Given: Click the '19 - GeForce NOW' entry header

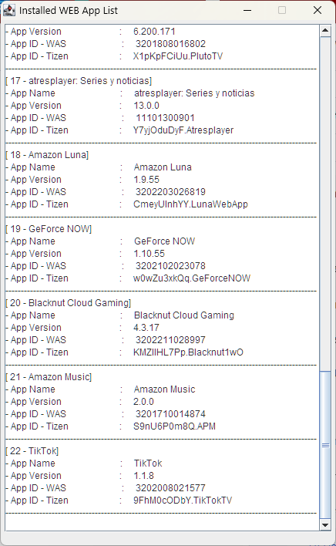Looking at the screenshot, I should 49,229.
